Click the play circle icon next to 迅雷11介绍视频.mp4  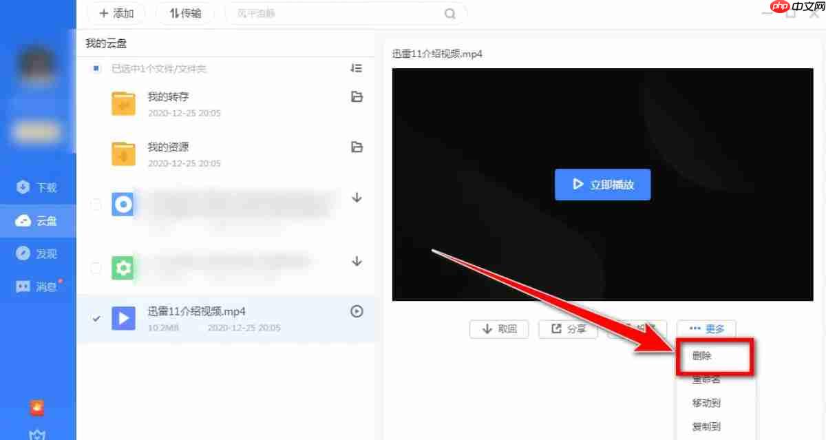point(357,311)
